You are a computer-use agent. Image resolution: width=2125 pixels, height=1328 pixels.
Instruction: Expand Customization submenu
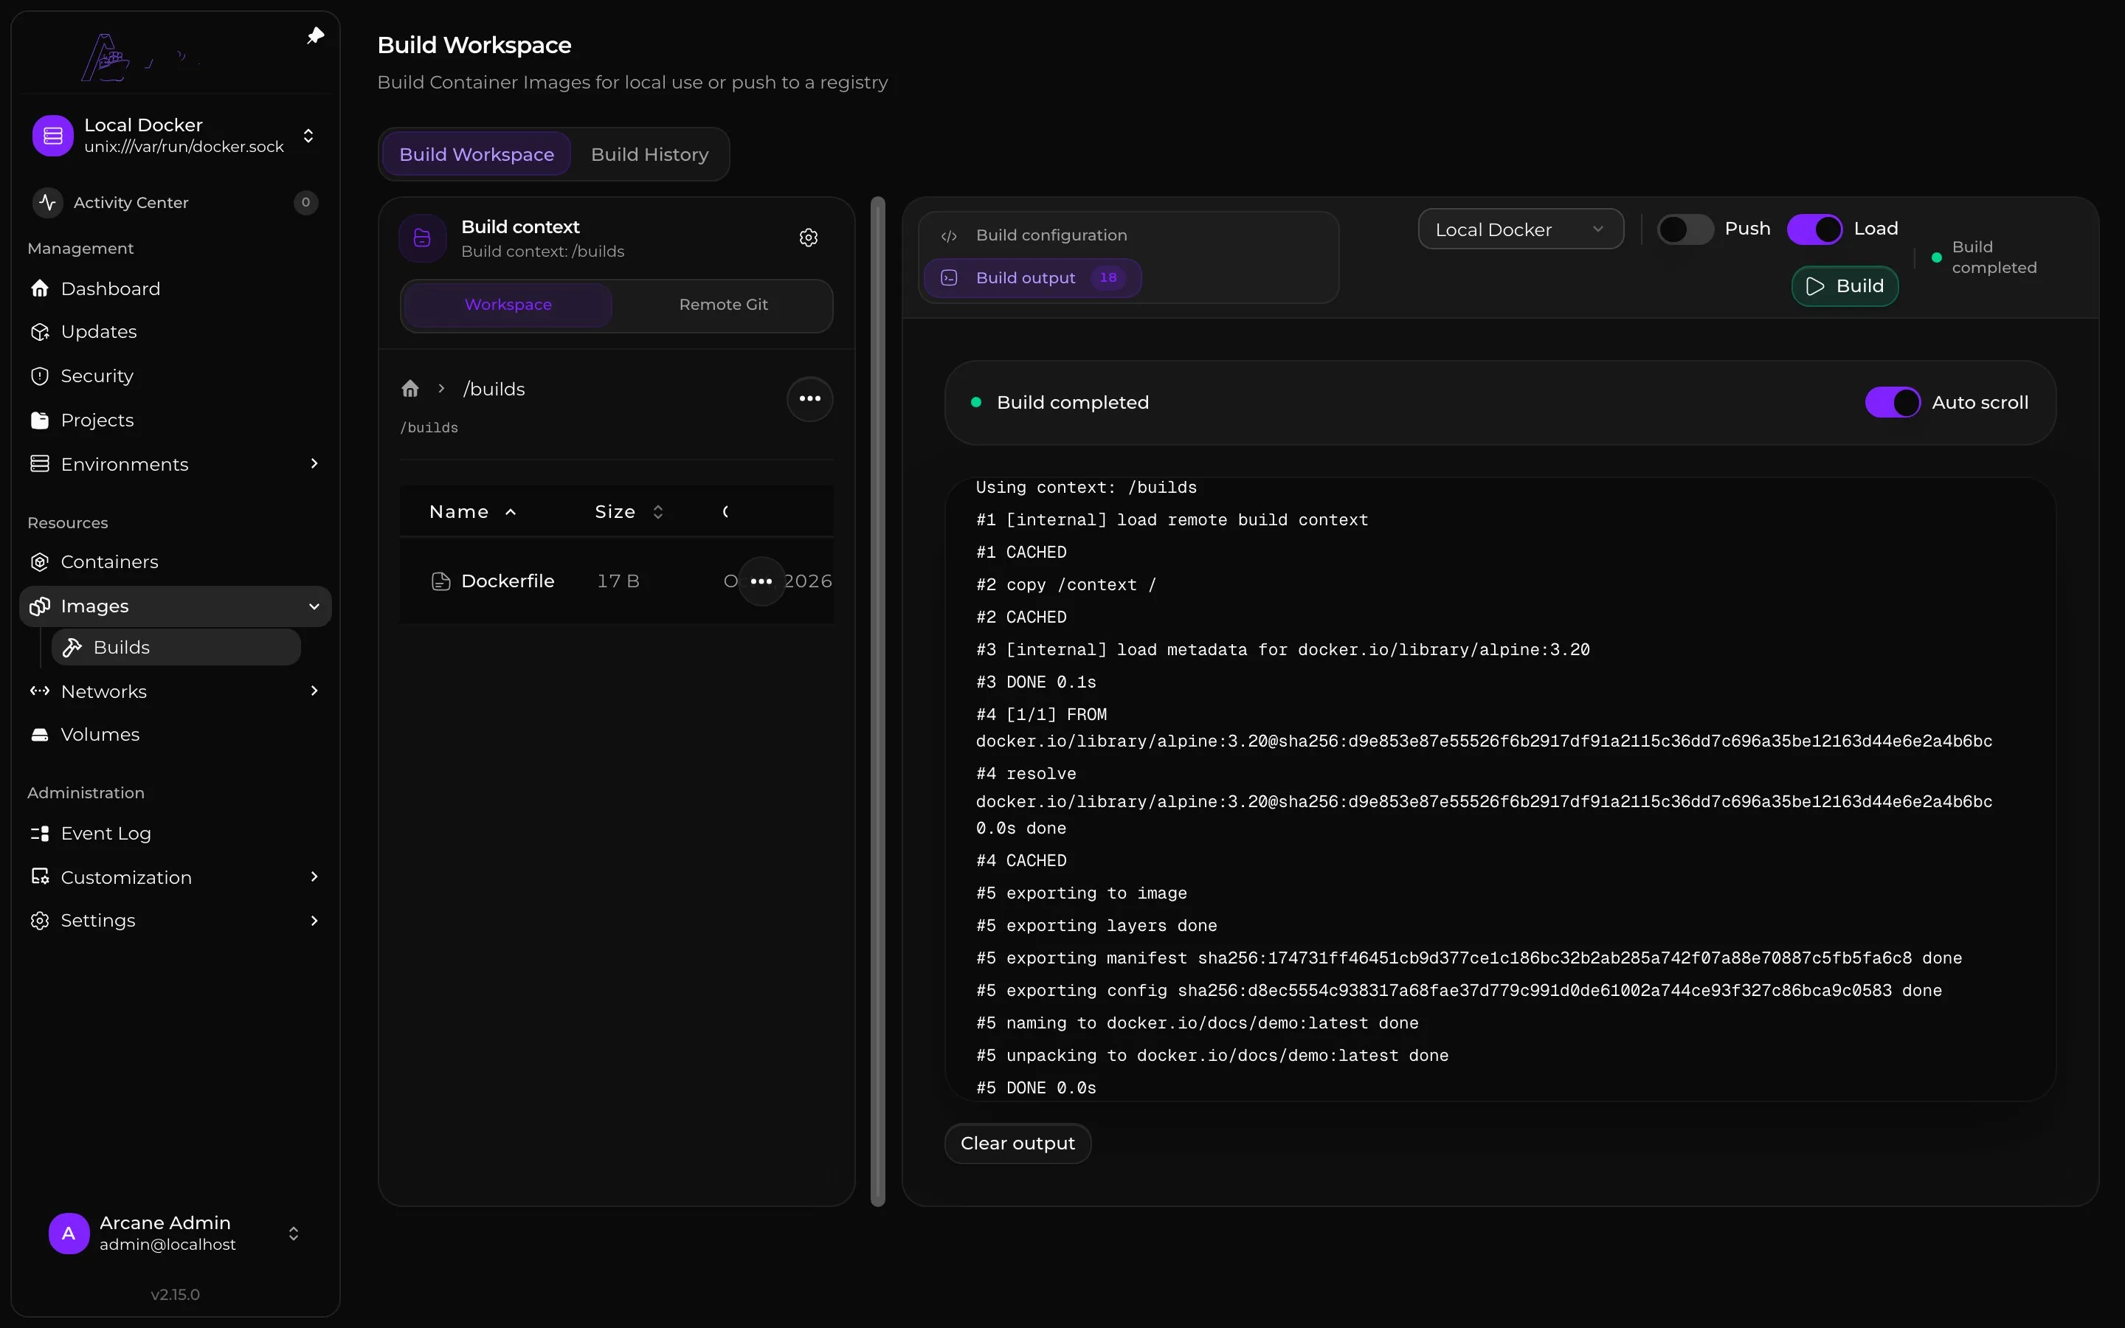(314, 876)
